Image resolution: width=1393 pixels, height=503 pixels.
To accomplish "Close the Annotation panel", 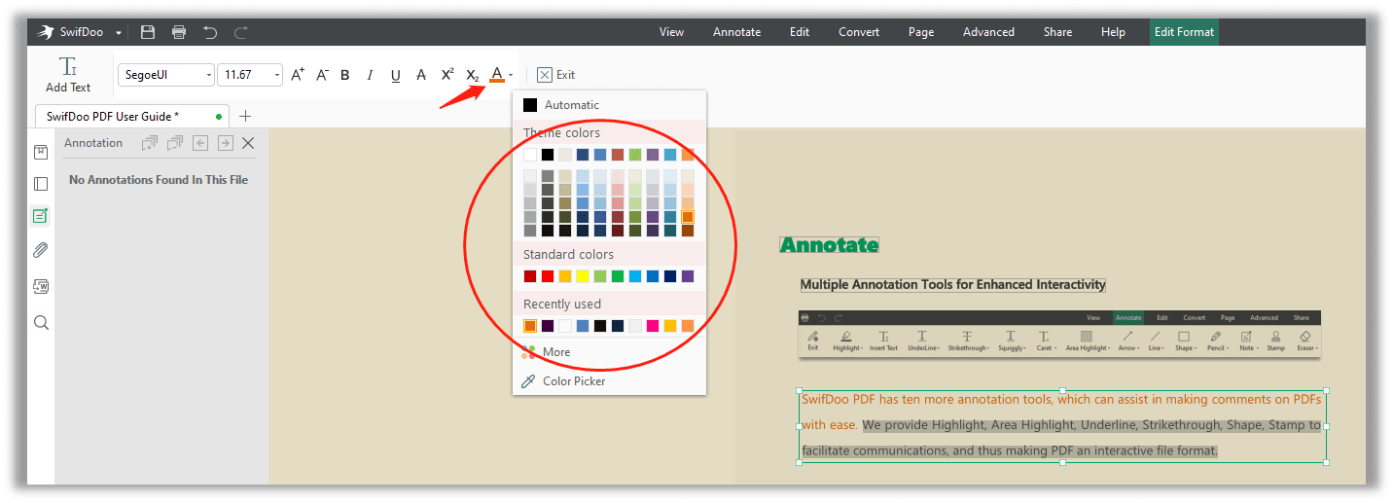I will pos(248,143).
